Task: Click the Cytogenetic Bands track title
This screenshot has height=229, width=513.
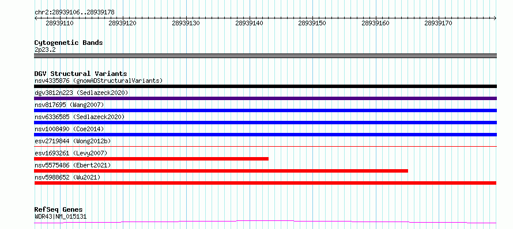Action: (69, 43)
